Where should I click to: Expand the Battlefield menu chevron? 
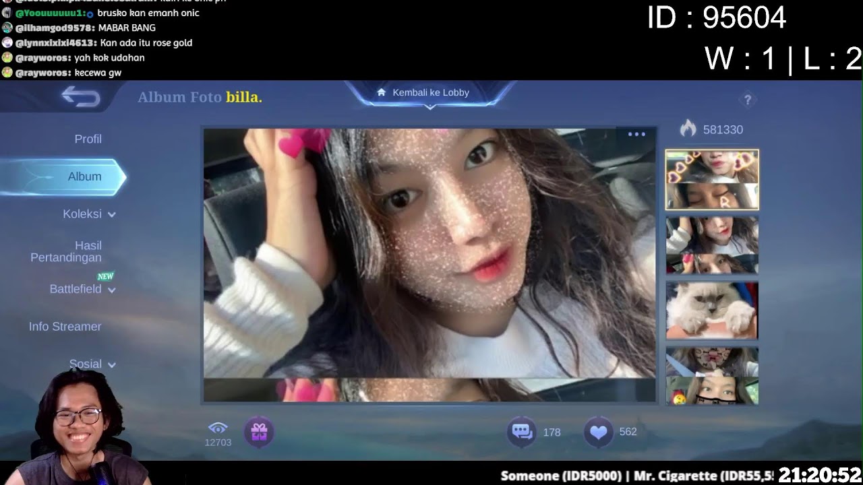coord(112,290)
